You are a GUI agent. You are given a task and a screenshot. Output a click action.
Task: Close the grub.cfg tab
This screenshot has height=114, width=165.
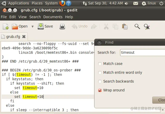[24, 37]
